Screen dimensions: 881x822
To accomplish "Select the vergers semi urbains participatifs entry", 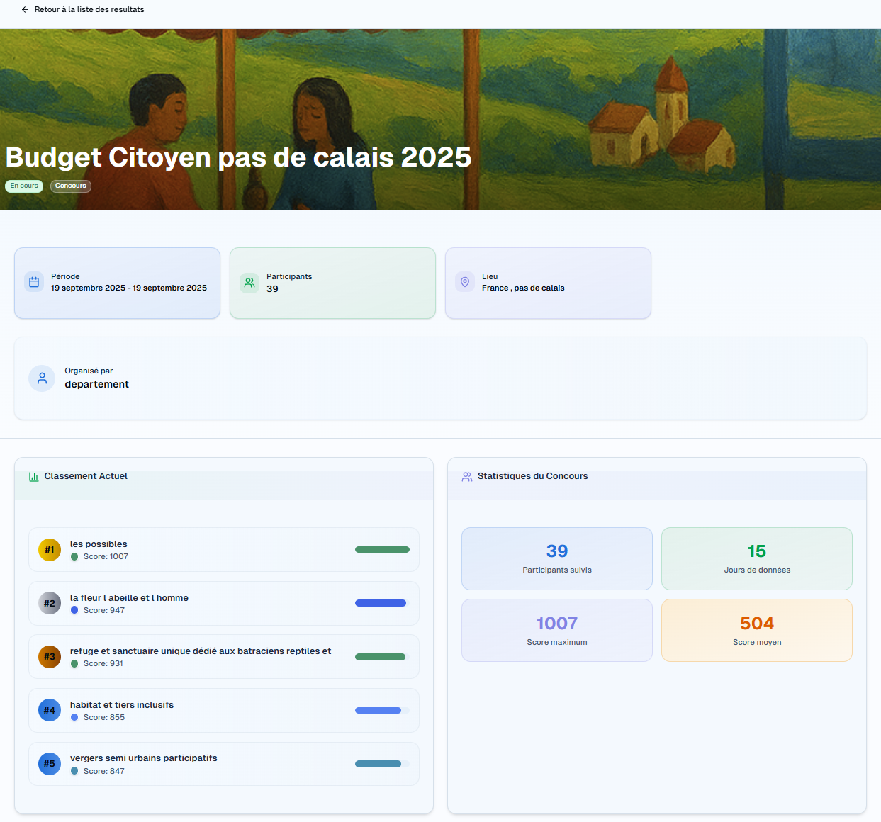I will pyautogui.click(x=144, y=758).
